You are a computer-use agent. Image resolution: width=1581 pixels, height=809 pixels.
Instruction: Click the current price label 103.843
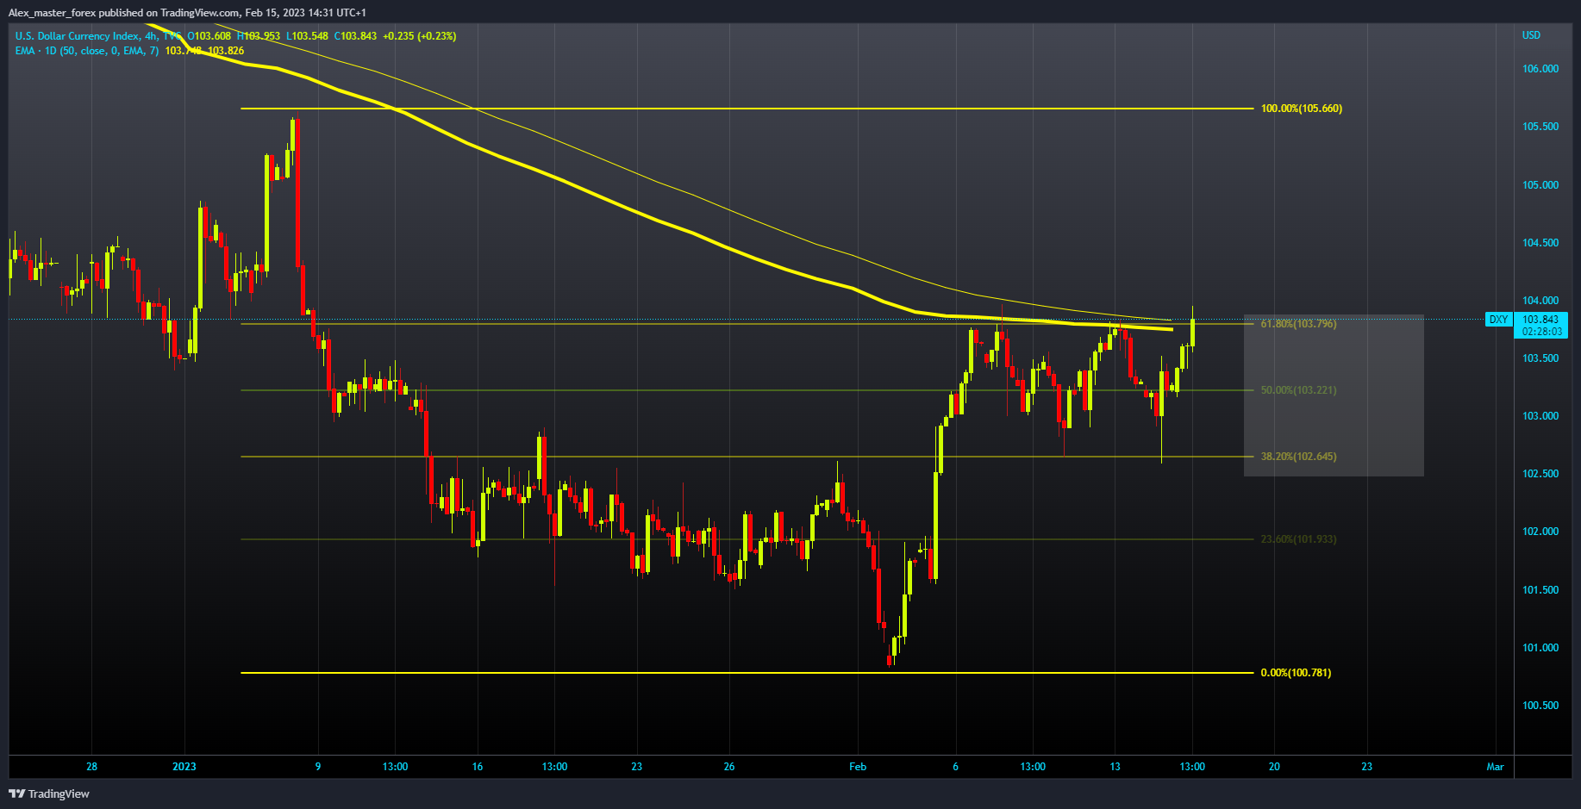(1540, 320)
